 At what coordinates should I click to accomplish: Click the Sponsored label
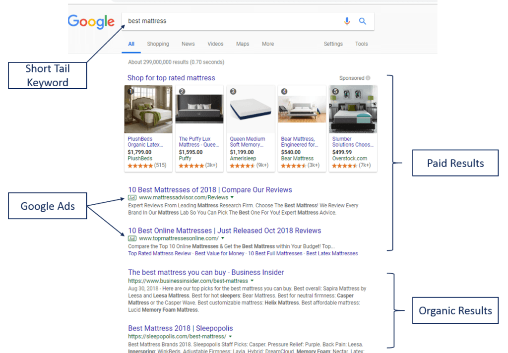point(352,78)
